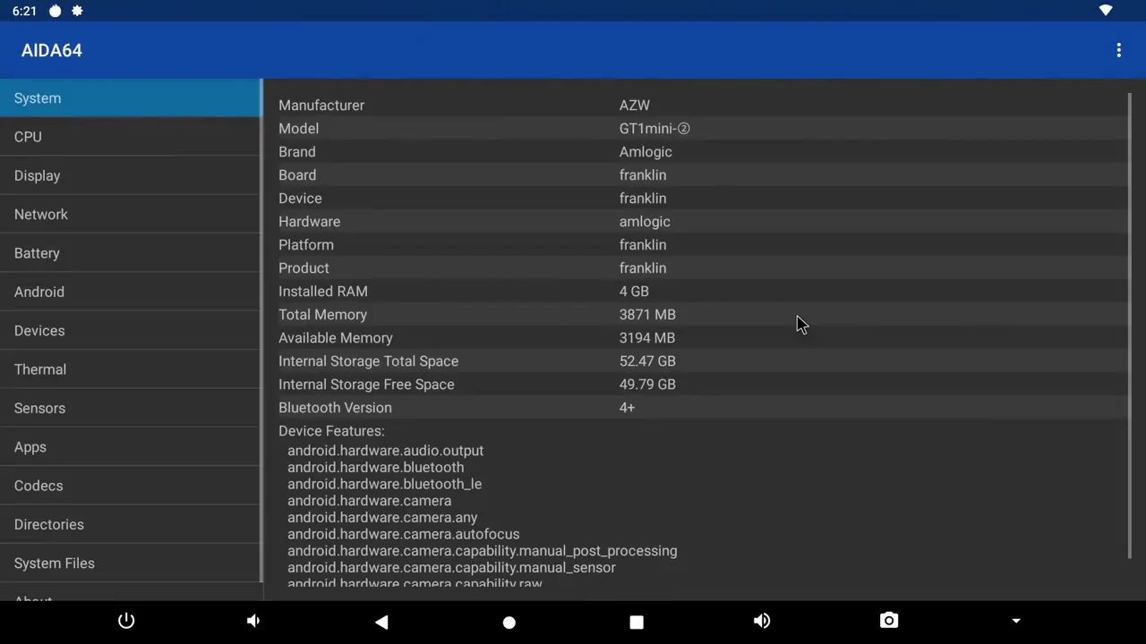1146x644 pixels.
Task: Select the Android category
Action: (x=130, y=292)
